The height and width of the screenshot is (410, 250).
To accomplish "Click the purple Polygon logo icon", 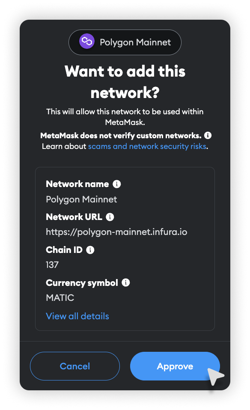I will (x=87, y=42).
